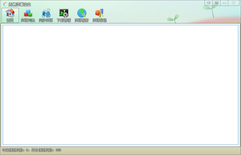The image size is (241, 155).
Task: Open 下载管理 download manager icon
Action: [x=64, y=15]
